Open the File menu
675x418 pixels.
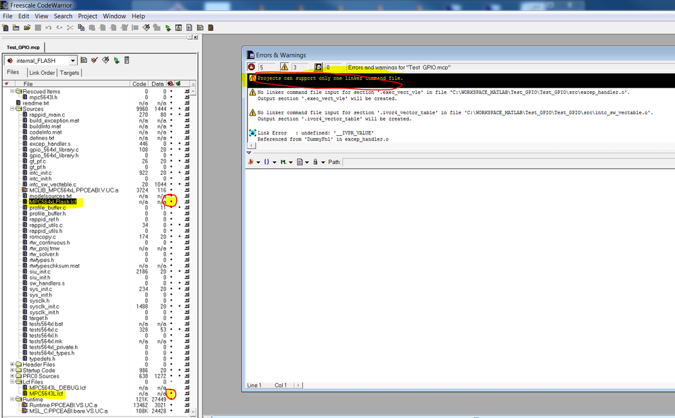coord(7,16)
